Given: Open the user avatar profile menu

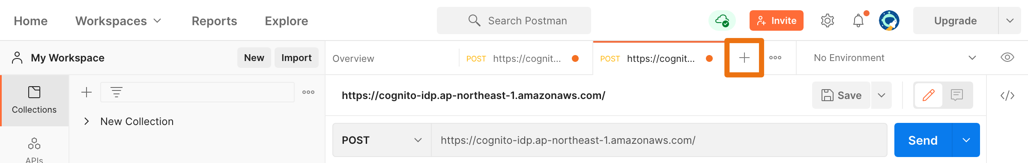Looking at the screenshot, I should [x=889, y=20].
